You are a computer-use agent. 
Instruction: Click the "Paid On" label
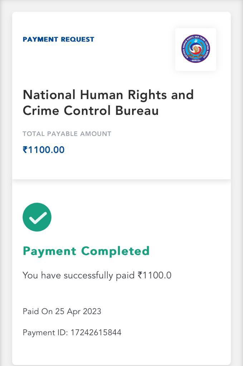pos(38,311)
